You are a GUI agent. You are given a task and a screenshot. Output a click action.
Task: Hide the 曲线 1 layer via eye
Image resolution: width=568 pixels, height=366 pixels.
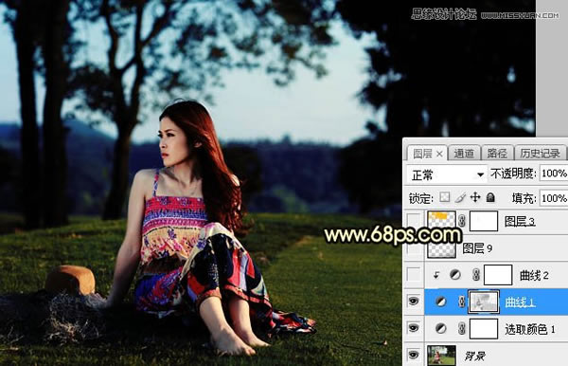pos(414,302)
